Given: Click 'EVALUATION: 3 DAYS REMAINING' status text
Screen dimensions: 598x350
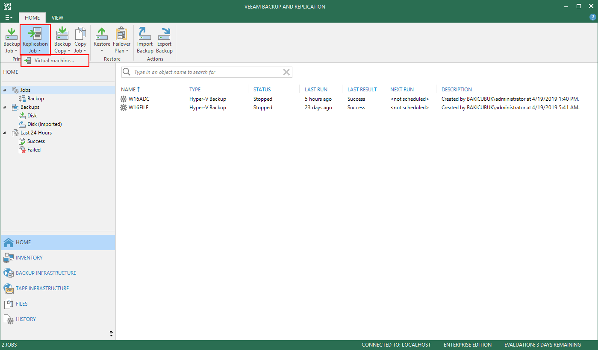Looking at the screenshot, I should (542, 345).
